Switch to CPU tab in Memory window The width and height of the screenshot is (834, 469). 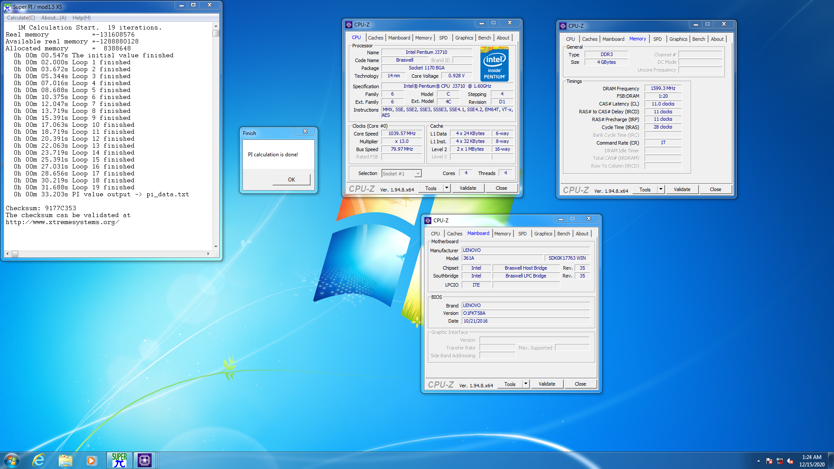(570, 39)
